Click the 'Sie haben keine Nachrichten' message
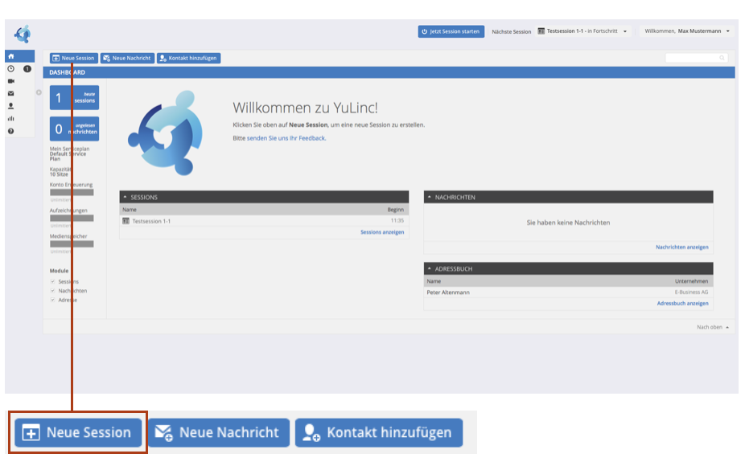The image size is (745, 470). (x=568, y=223)
